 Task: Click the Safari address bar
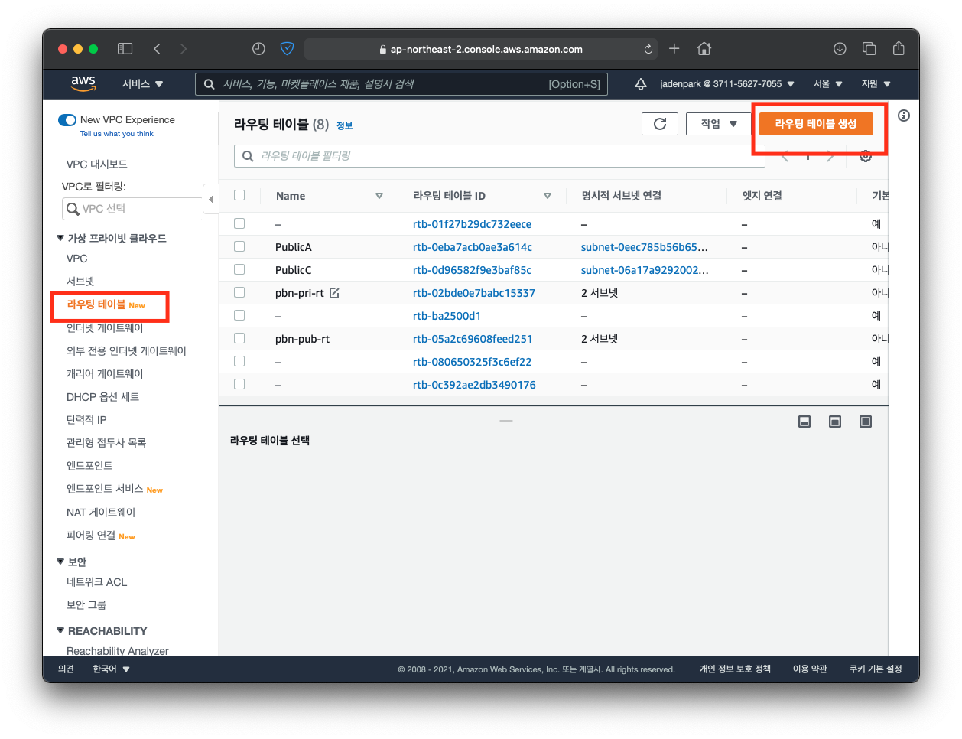482,49
